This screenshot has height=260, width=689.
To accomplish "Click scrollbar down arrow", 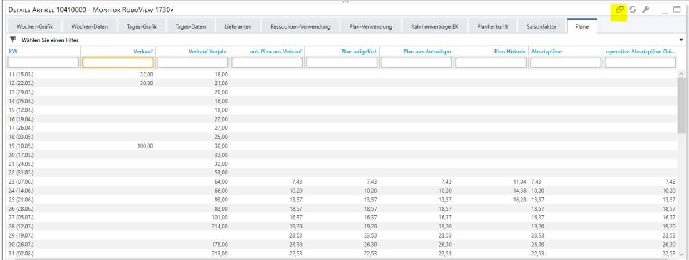I will pos(682,253).
